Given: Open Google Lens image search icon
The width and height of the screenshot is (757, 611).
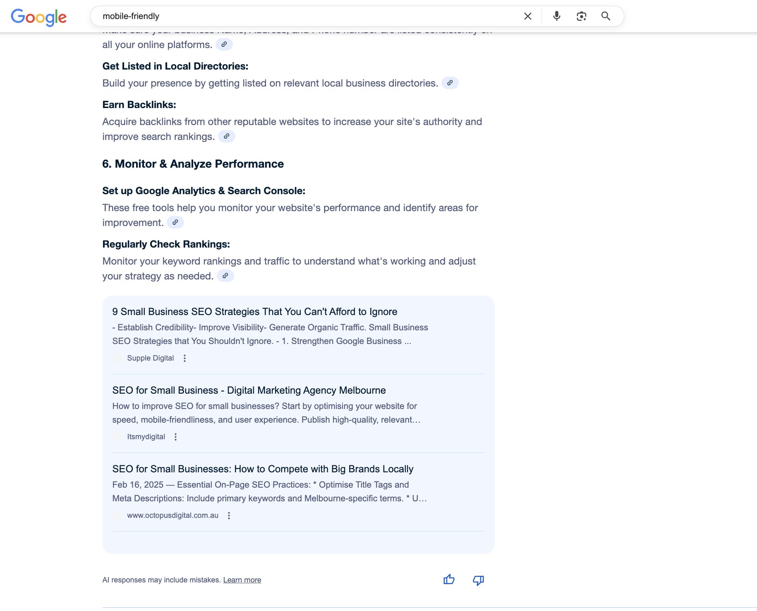Looking at the screenshot, I should pos(582,16).
